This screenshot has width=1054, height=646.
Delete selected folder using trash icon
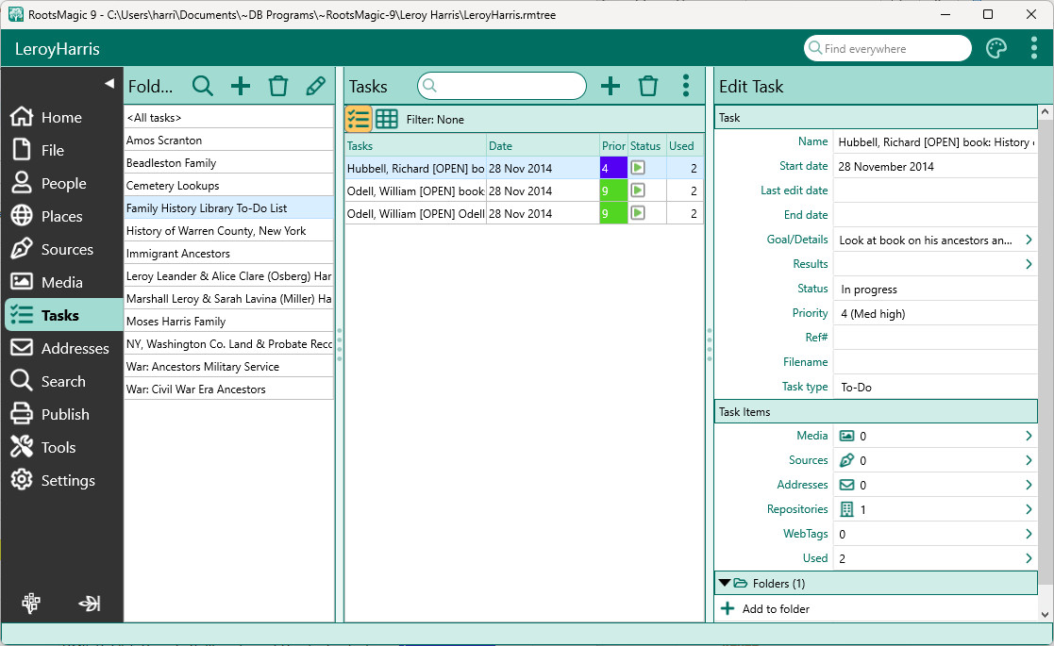click(x=277, y=87)
